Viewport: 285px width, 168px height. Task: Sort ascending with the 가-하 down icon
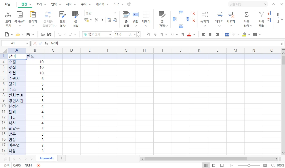click(269, 13)
